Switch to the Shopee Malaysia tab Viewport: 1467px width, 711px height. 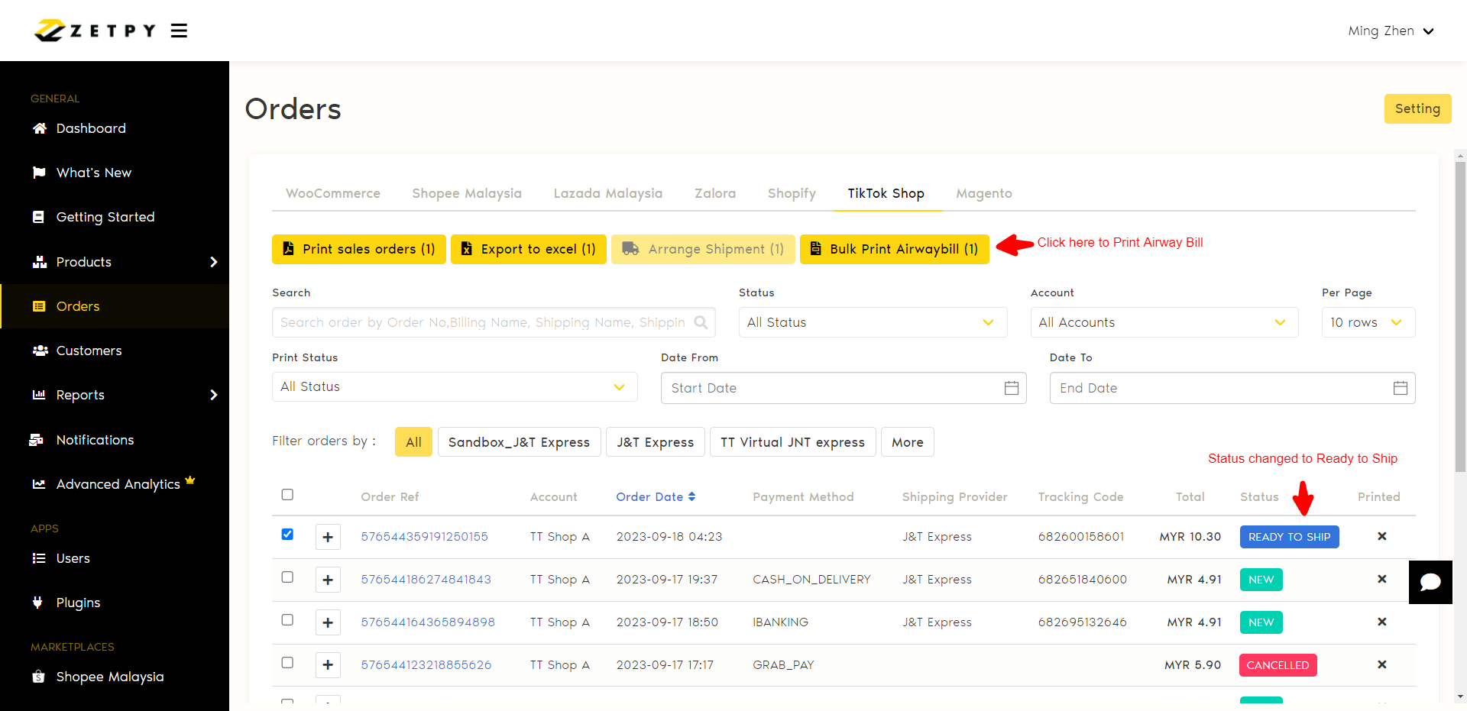pyautogui.click(x=467, y=193)
